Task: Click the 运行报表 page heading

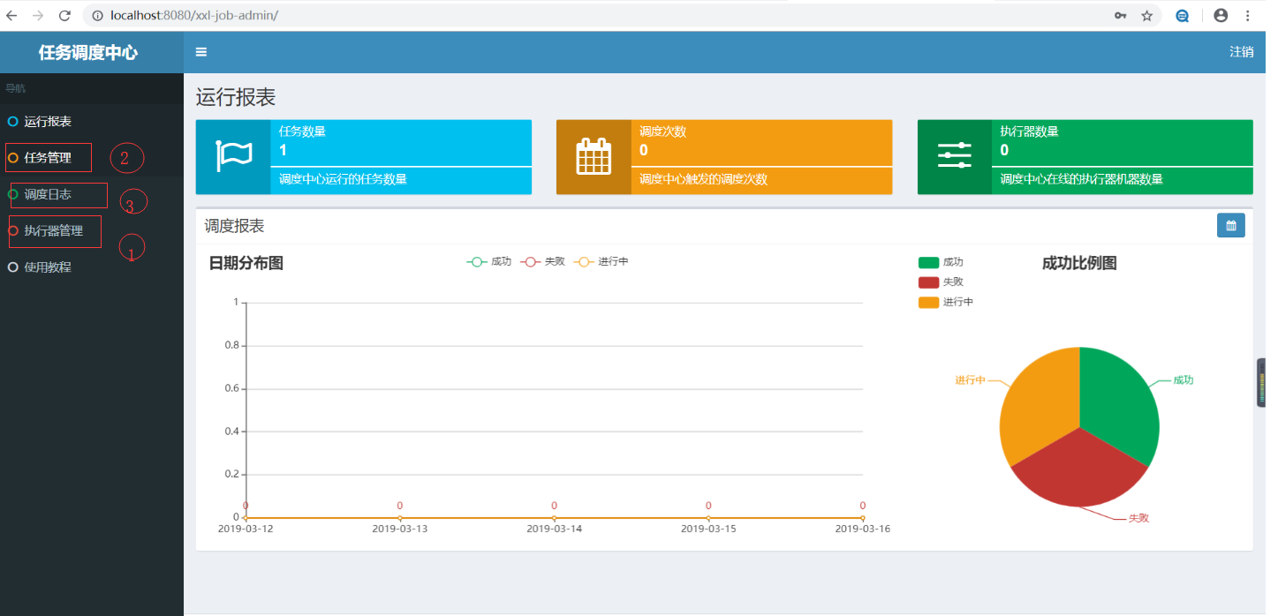Action: tap(236, 98)
